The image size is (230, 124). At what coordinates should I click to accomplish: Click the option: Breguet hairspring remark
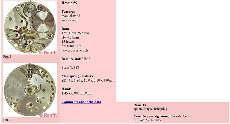[150, 109]
